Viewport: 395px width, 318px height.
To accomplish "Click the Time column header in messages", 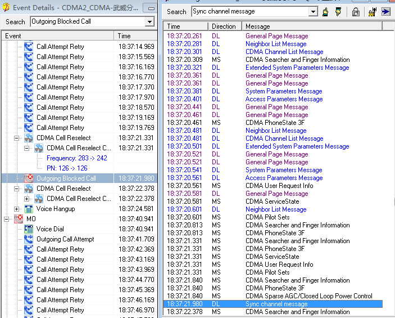I will click(x=185, y=26).
